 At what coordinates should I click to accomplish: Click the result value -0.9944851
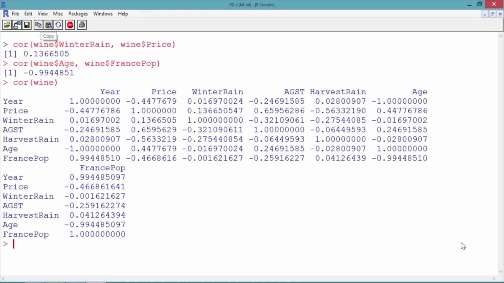coord(48,73)
